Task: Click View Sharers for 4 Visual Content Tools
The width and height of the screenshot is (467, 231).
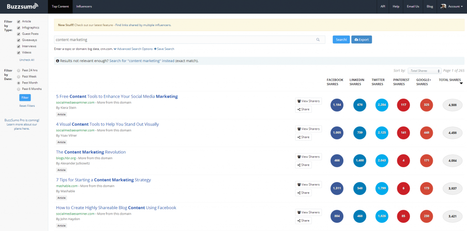Action: pos(309,129)
